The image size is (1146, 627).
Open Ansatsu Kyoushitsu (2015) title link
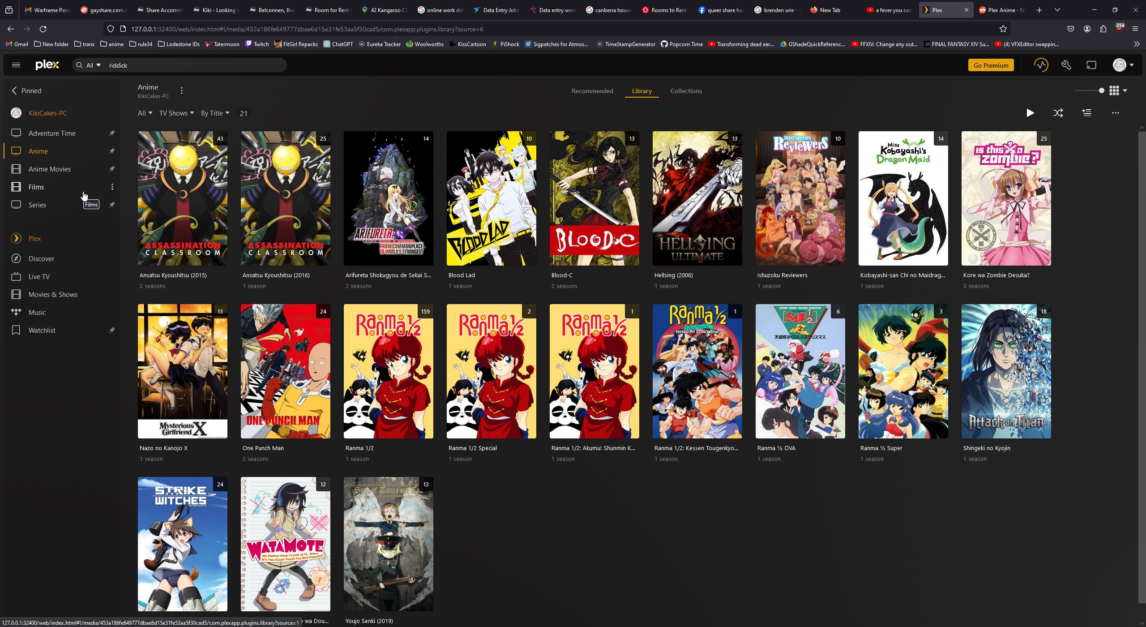tap(173, 275)
